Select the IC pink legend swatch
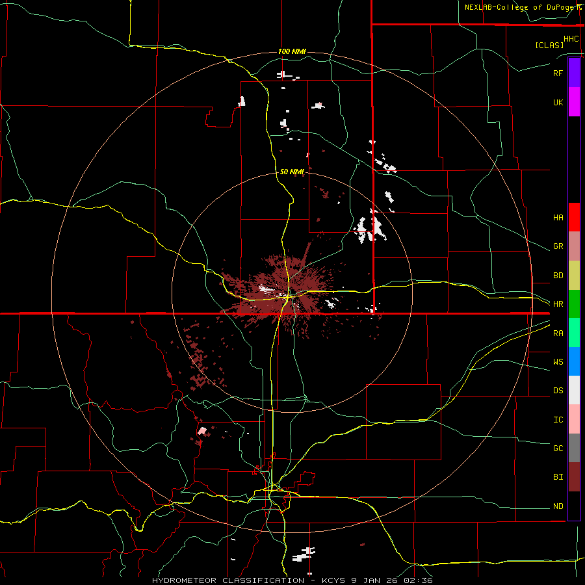Viewport: 585px width, 585px height. (x=574, y=419)
